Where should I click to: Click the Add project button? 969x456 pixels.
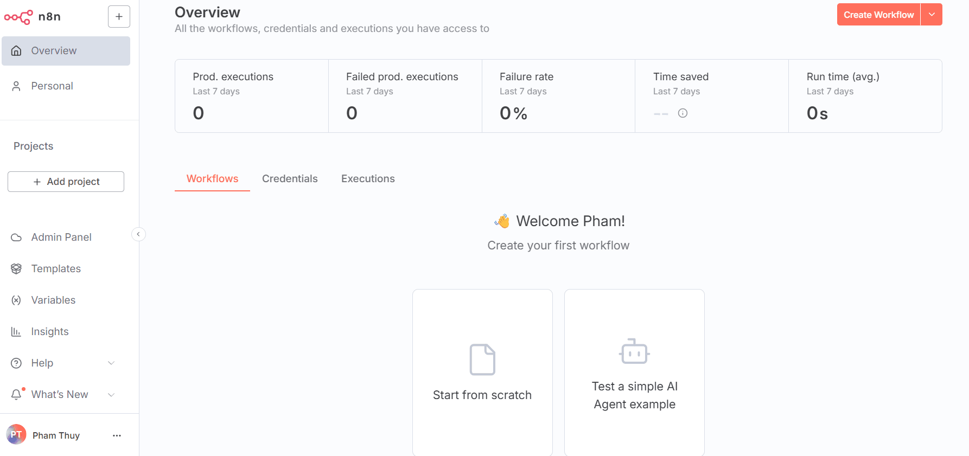[66, 182]
